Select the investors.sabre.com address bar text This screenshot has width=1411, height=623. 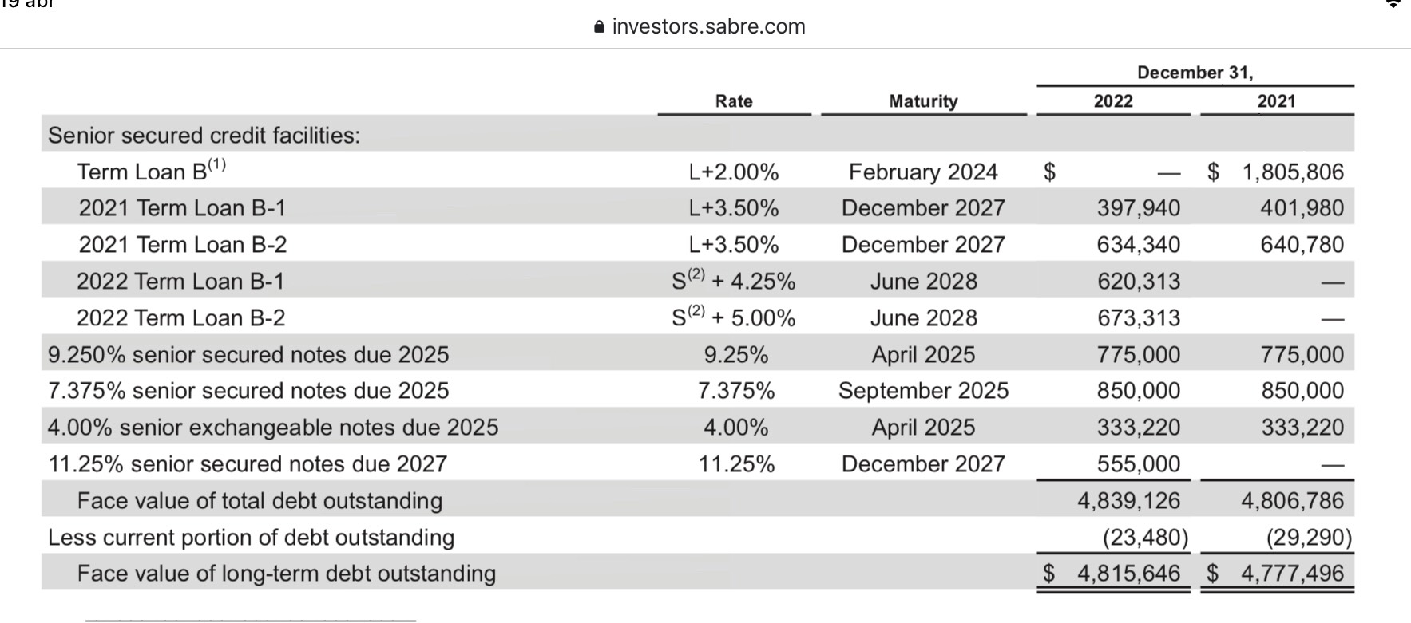tap(708, 26)
